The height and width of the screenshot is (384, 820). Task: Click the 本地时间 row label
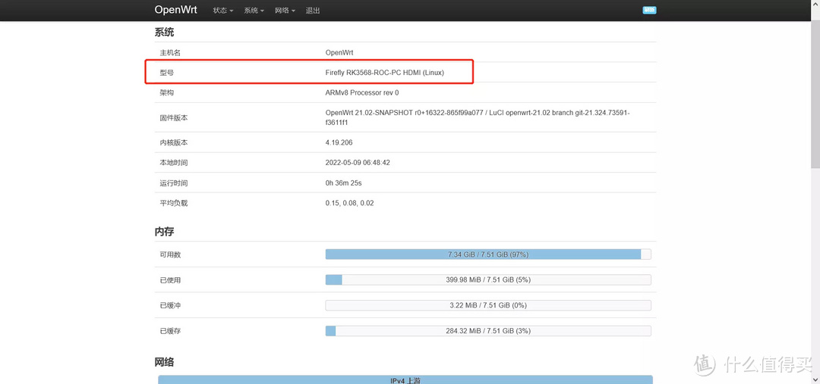coord(174,163)
